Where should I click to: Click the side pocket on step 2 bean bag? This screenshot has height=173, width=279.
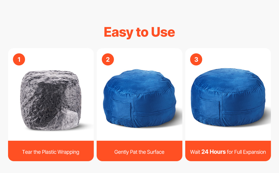coord(122,110)
